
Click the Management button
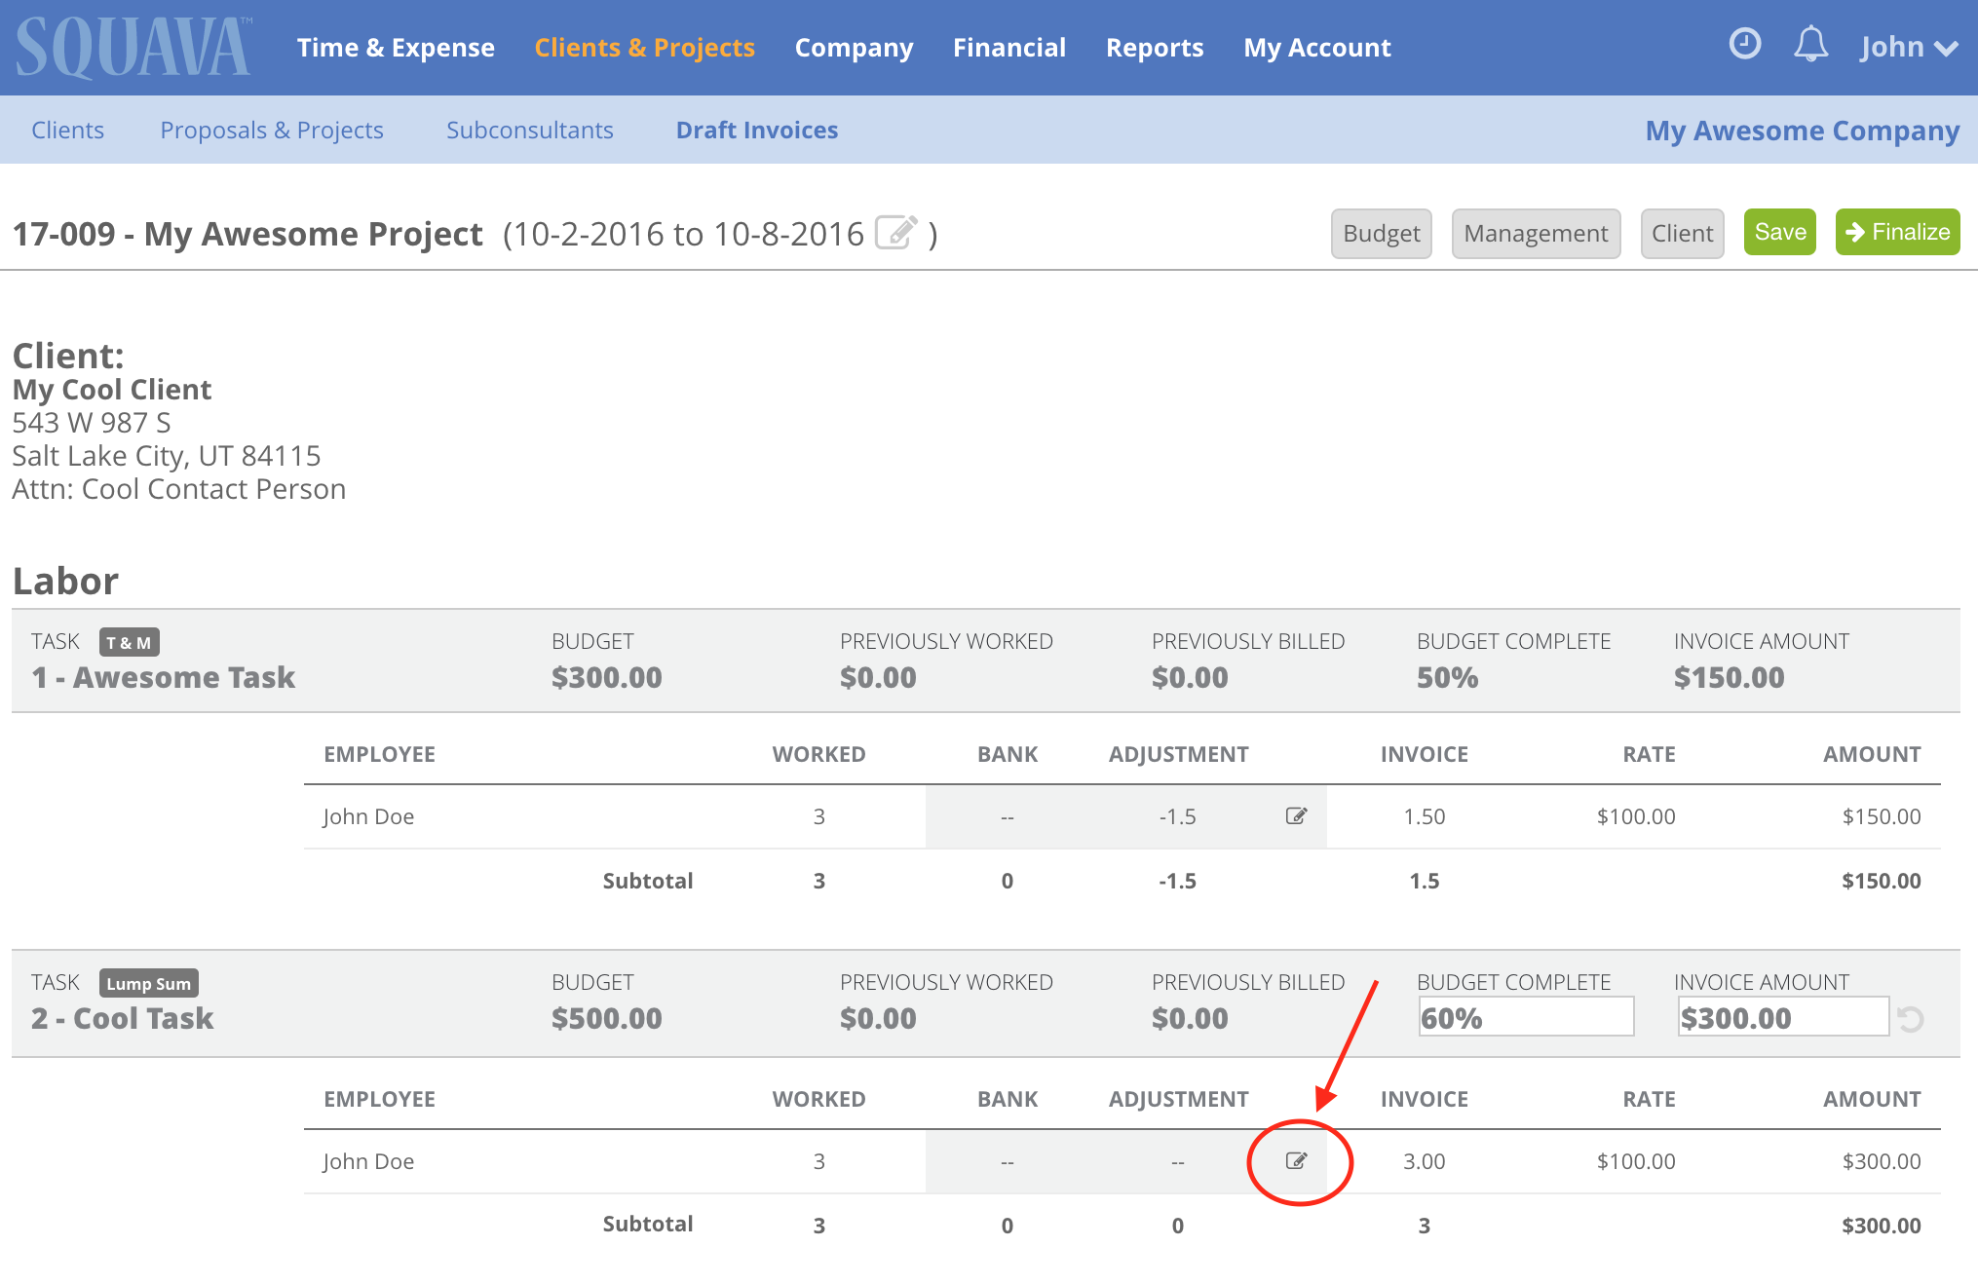click(1536, 233)
